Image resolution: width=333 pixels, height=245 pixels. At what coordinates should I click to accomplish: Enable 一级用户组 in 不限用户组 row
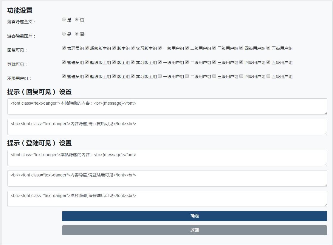point(160,76)
